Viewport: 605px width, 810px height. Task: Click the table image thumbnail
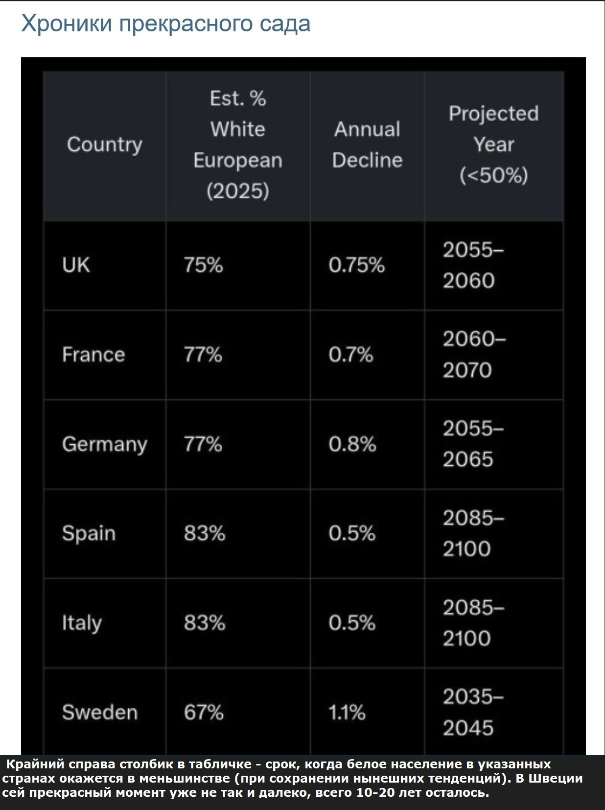click(x=303, y=406)
